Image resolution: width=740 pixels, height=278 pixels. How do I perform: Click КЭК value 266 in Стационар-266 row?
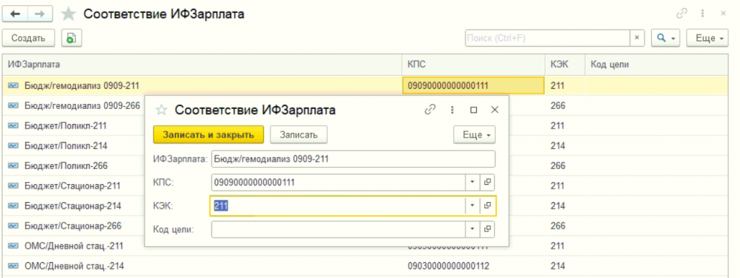[557, 226]
